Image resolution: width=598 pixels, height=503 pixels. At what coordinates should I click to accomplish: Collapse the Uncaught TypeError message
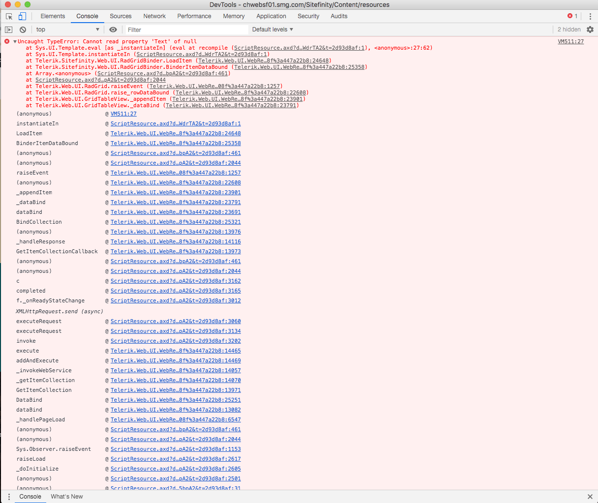(15, 42)
